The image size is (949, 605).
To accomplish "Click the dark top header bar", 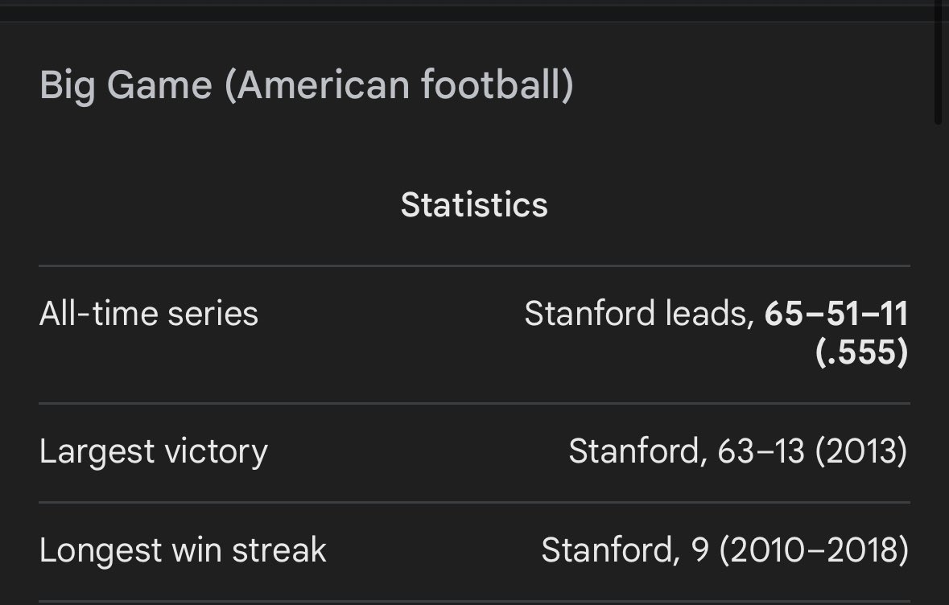I will [475, 11].
